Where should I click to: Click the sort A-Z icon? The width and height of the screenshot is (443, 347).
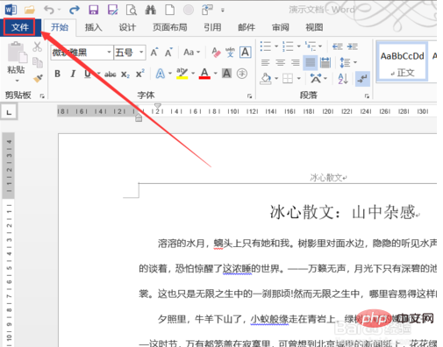coord(343,79)
